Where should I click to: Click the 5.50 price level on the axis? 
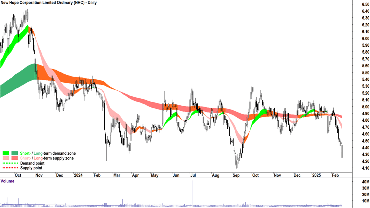pos(366,73)
